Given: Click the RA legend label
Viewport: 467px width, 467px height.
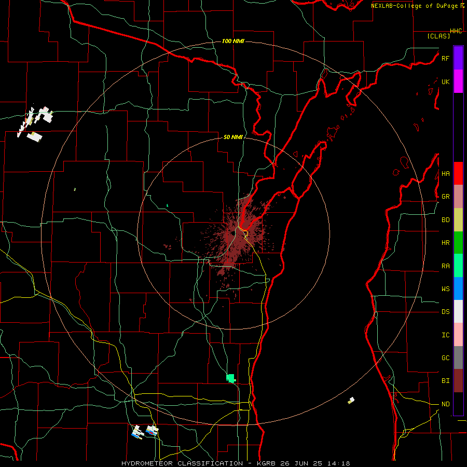Looking at the screenshot, I should [445, 266].
